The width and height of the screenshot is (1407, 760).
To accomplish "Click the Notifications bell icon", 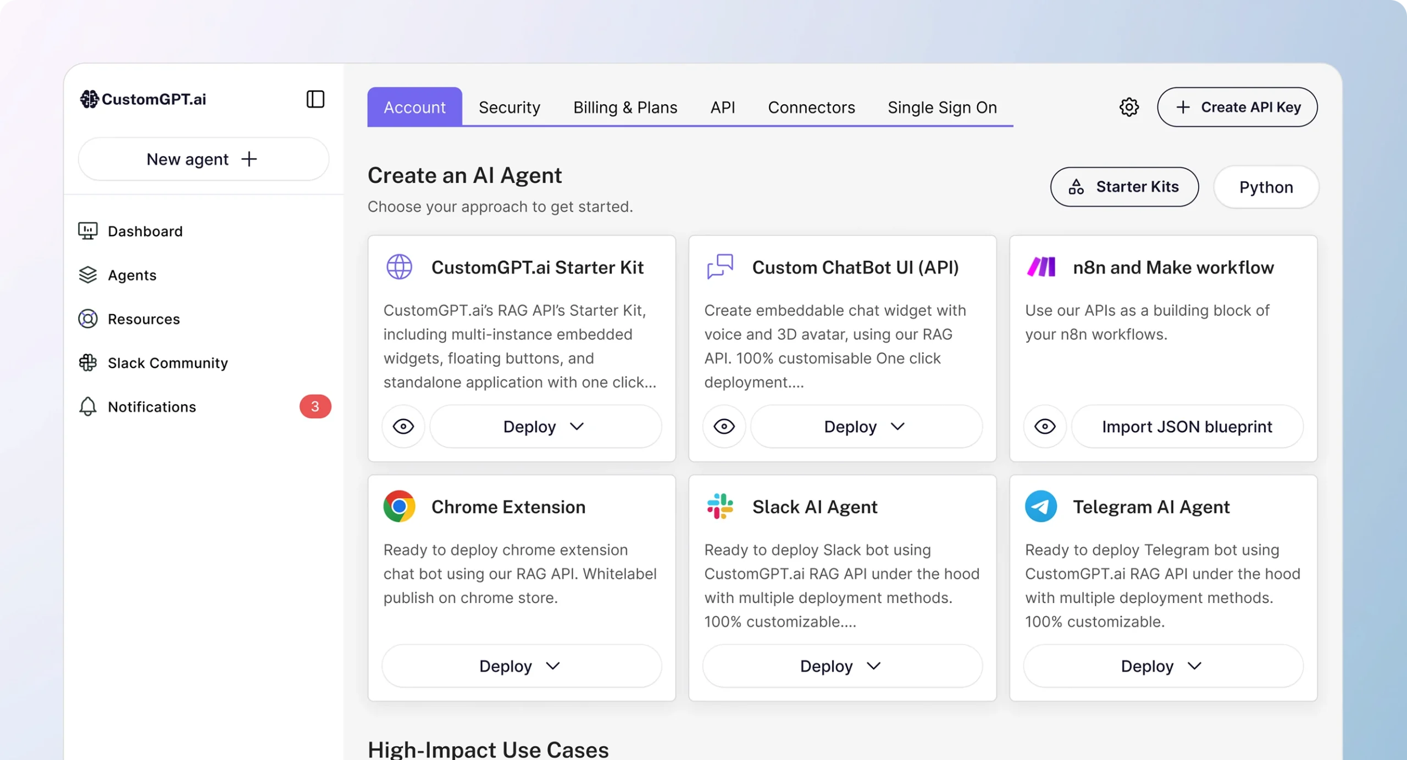I will point(88,407).
